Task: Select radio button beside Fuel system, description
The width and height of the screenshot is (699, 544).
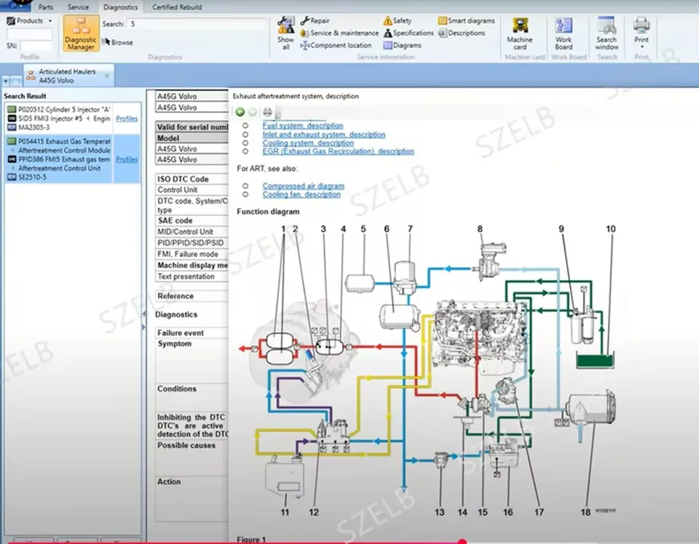Action: pos(245,126)
